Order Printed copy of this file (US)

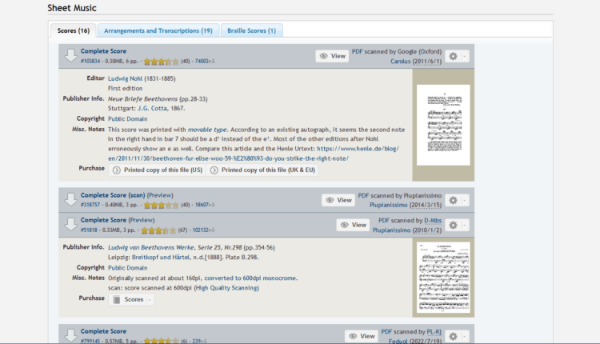(158, 170)
